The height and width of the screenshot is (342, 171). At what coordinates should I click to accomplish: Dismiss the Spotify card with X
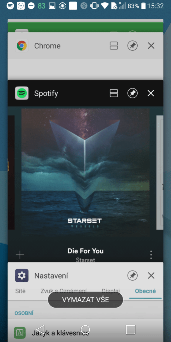click(151, 93)
